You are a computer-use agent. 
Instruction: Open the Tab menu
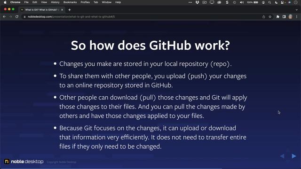pyautogui.click(x=95, y=2)
